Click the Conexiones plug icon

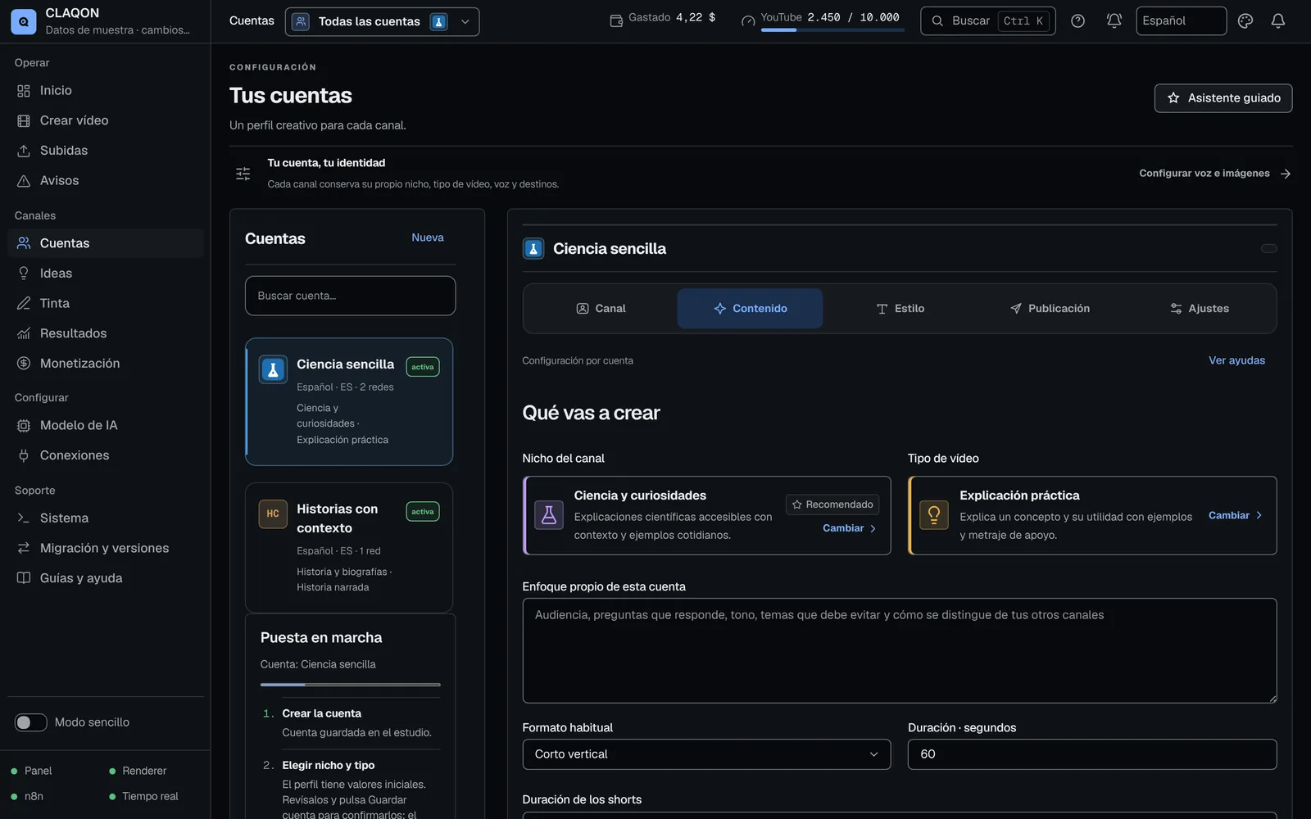[x=24, y=455]
